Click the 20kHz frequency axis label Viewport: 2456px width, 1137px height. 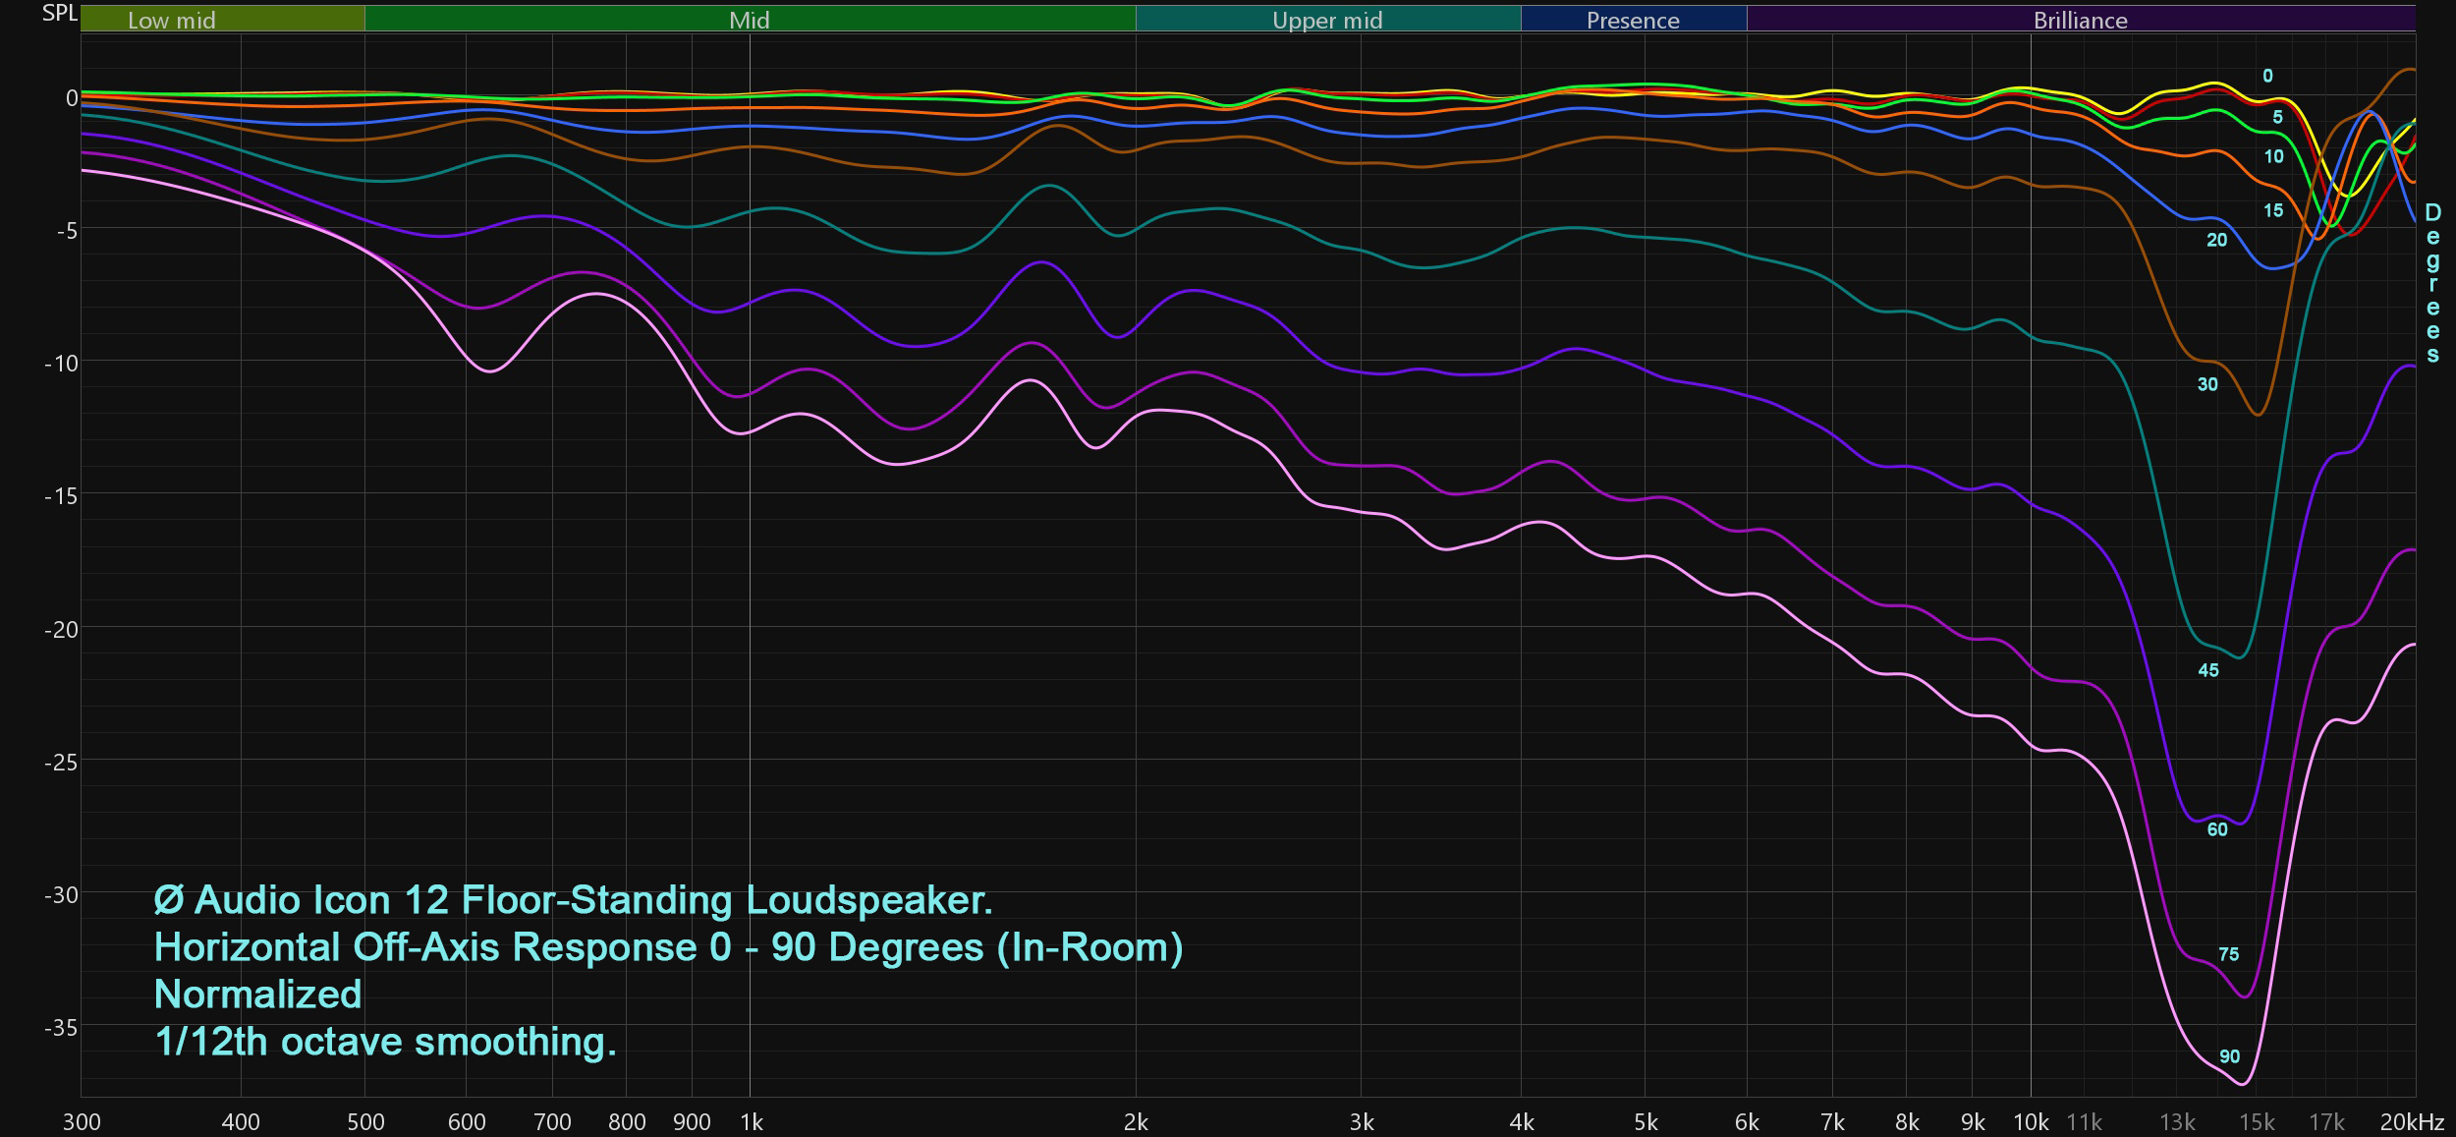pyautogui.click(x=2412, y=1121)
